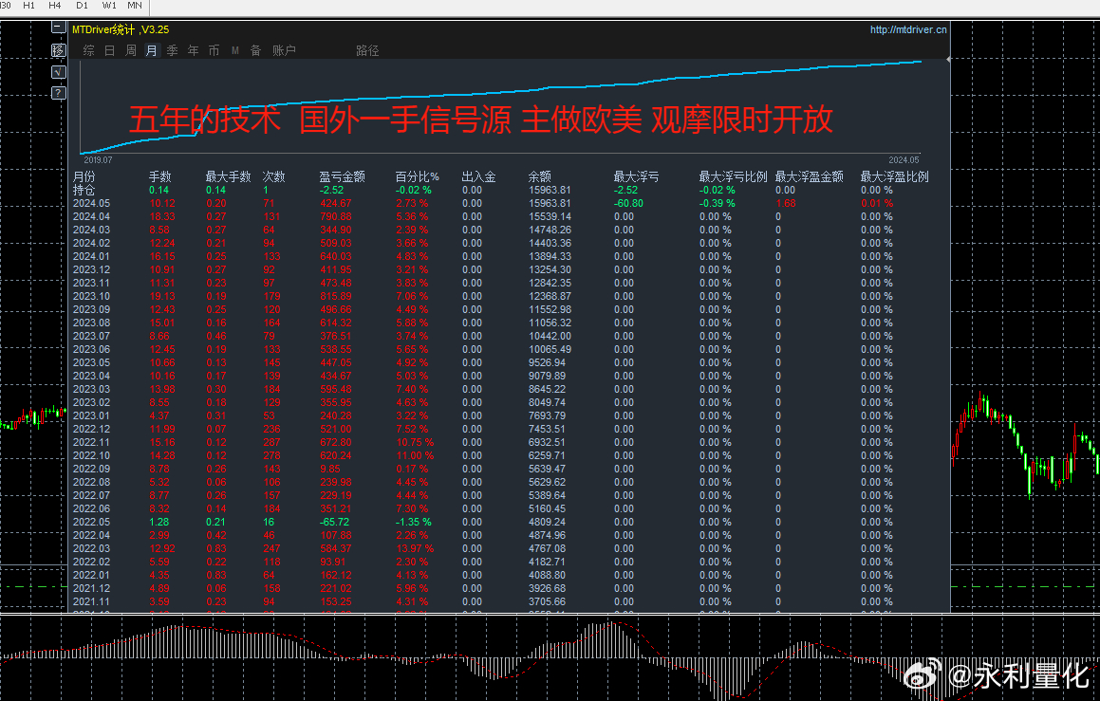This screenshot has height=701, width=1100.
Task: Select the D1 timeframe
Action: [x=82, y=6]
